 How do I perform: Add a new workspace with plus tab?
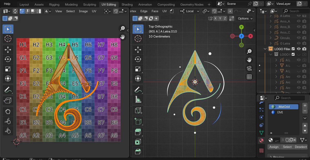(209, 4)
